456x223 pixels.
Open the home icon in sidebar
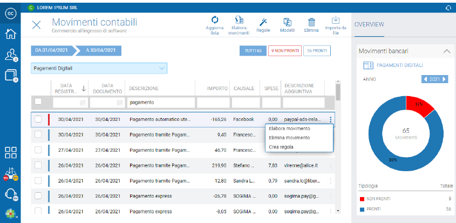(x=10, y=34)
